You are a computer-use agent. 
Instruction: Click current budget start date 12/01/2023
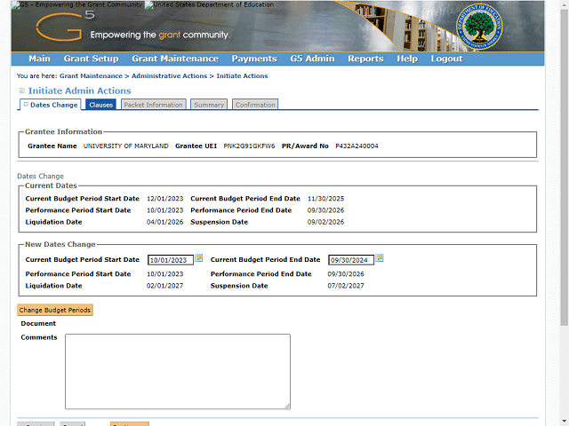[165, 199]
